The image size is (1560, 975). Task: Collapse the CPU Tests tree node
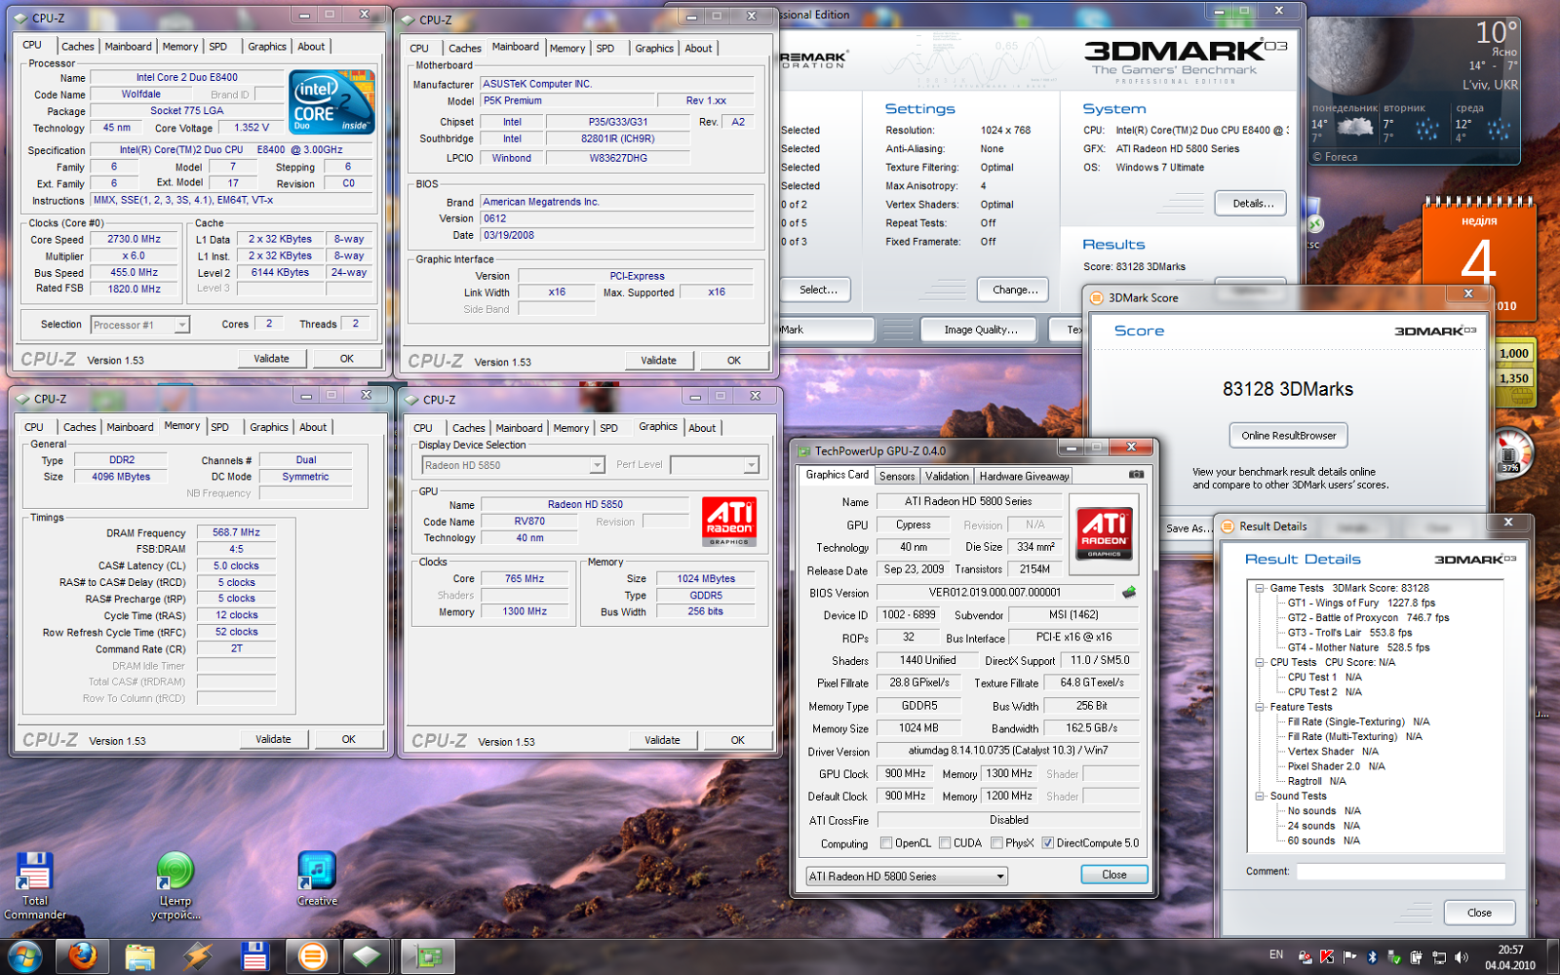tap(1260, 662)
